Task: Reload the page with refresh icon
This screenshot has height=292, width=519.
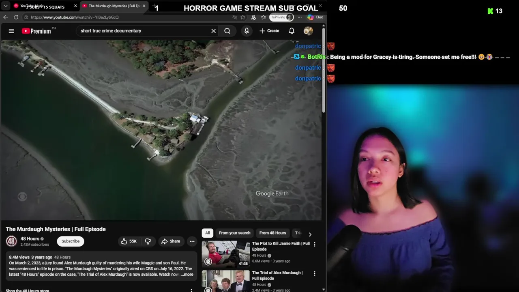Action: click(x=16, y=17)
